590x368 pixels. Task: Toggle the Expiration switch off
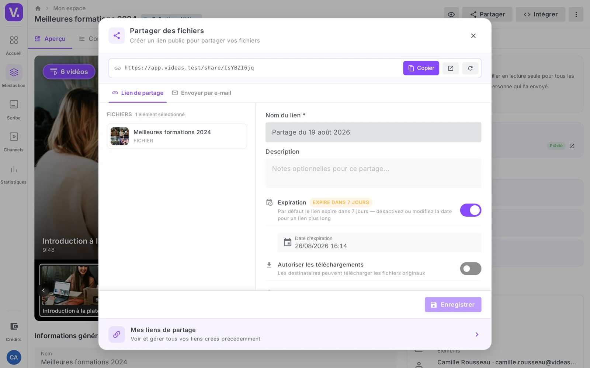pos(471,210)
